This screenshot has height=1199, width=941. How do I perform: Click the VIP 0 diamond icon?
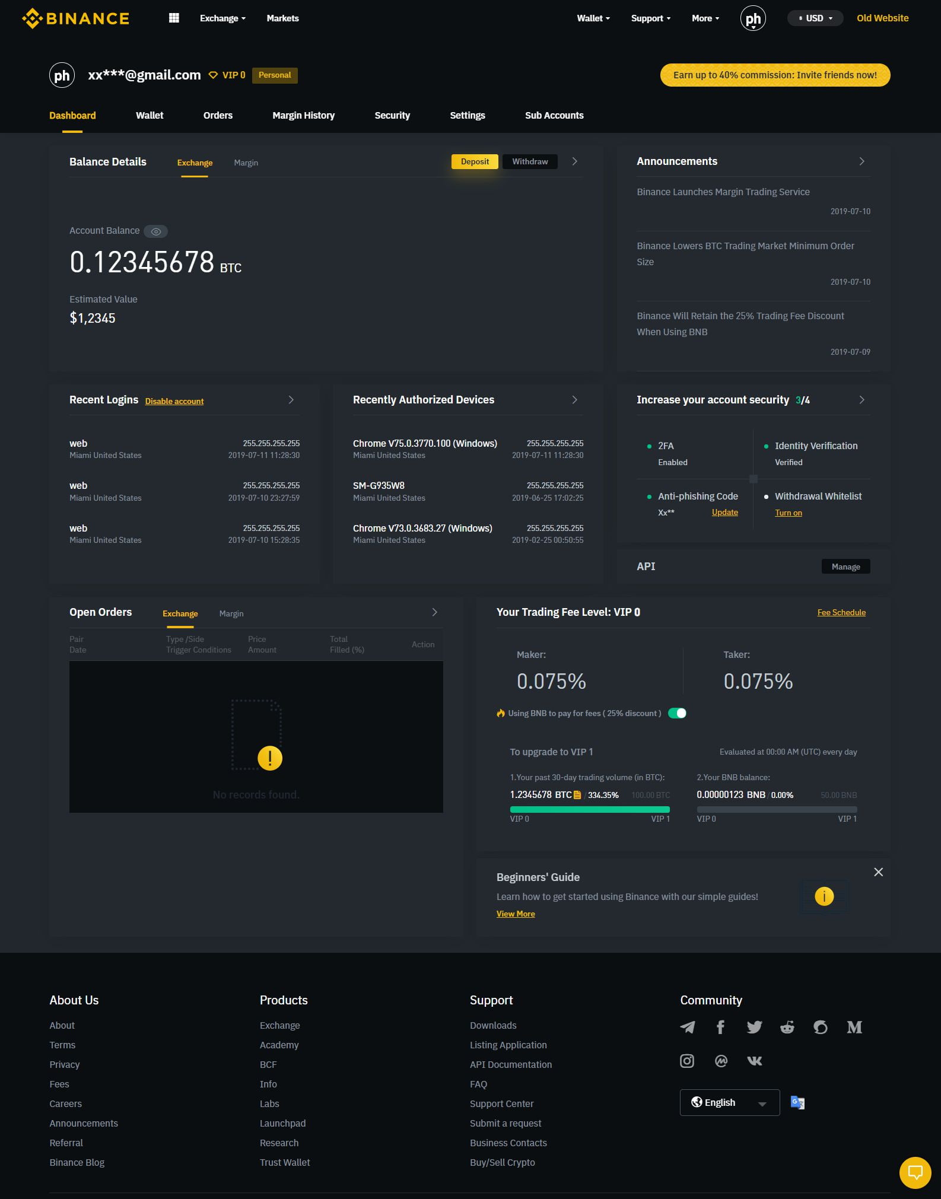(x=213, y=75)
